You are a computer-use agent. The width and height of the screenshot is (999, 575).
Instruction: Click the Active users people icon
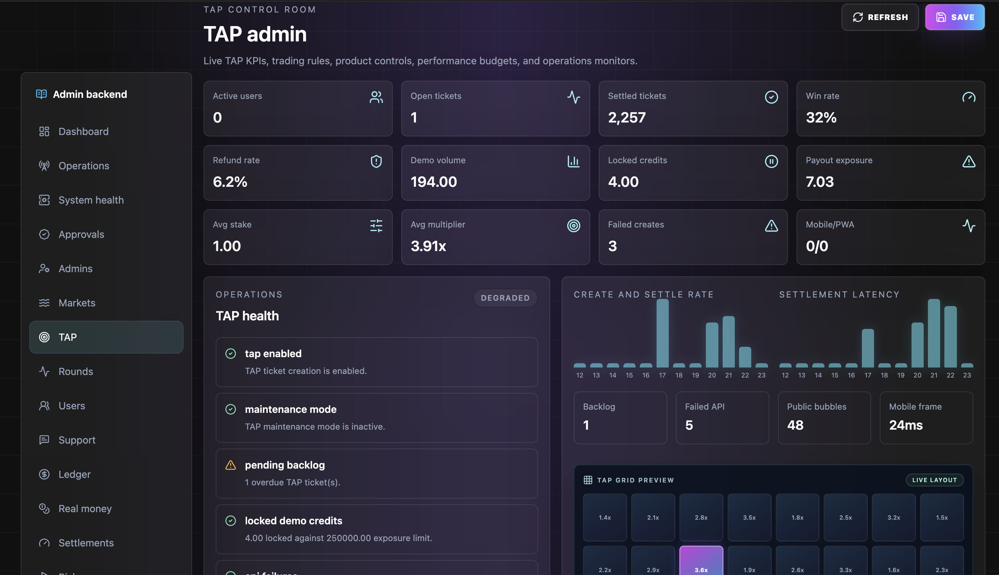(x=376, y=97)
